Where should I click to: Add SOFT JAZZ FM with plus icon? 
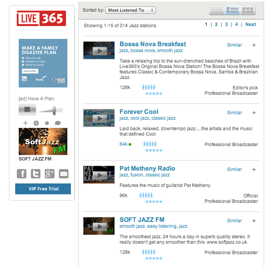(x=254, y=221)
